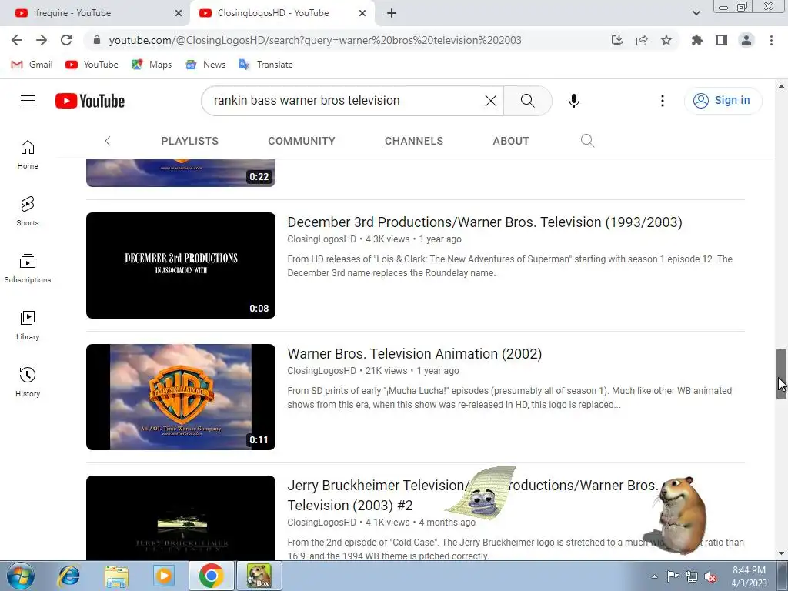Click the network tray icon
Viewport: 788px width, 591px height.
coord(692,576)
